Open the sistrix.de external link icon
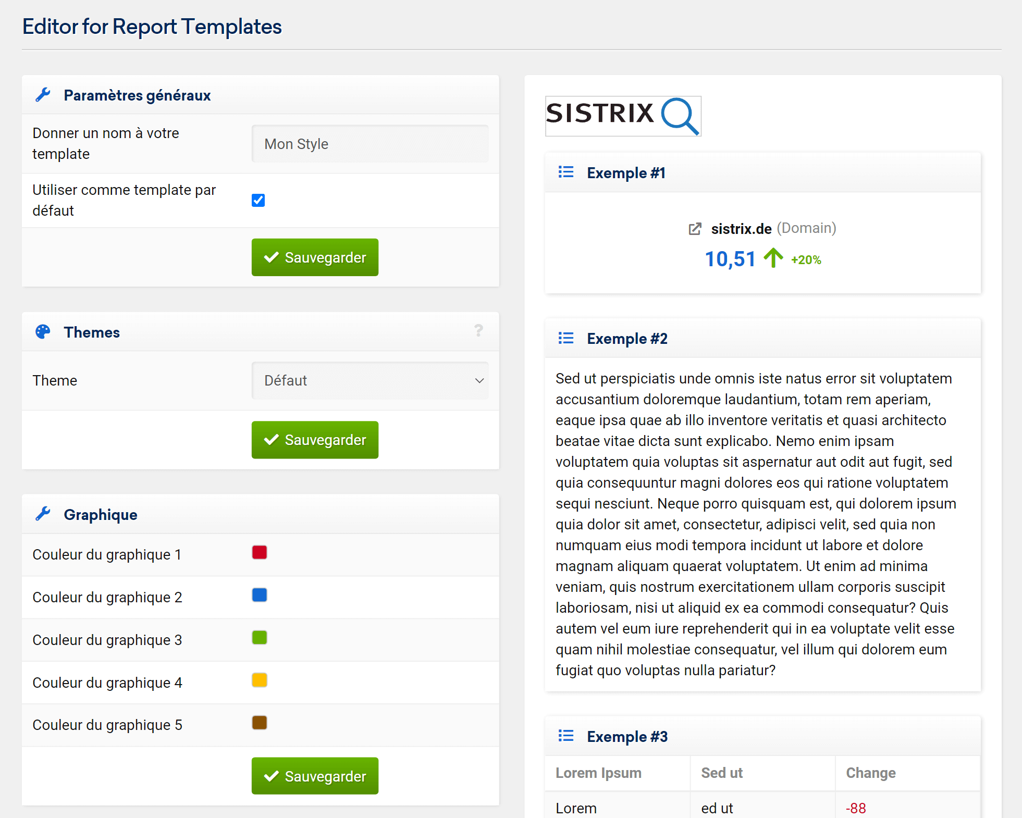The height and width of the screenshot is (818, 1022). point(695,229)
